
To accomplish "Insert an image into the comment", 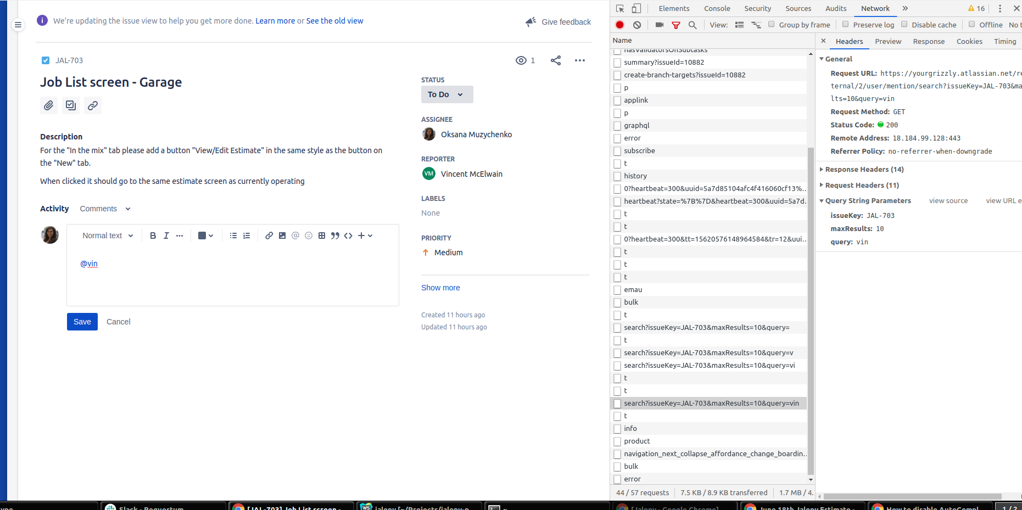I will [x=282, y=236].
